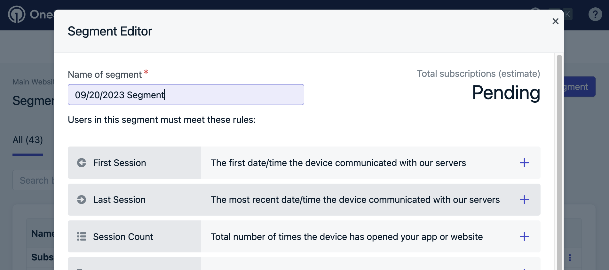Add the First Session rule with plus
This screenshot has height=270, width=609.
(x=524, y=163)
